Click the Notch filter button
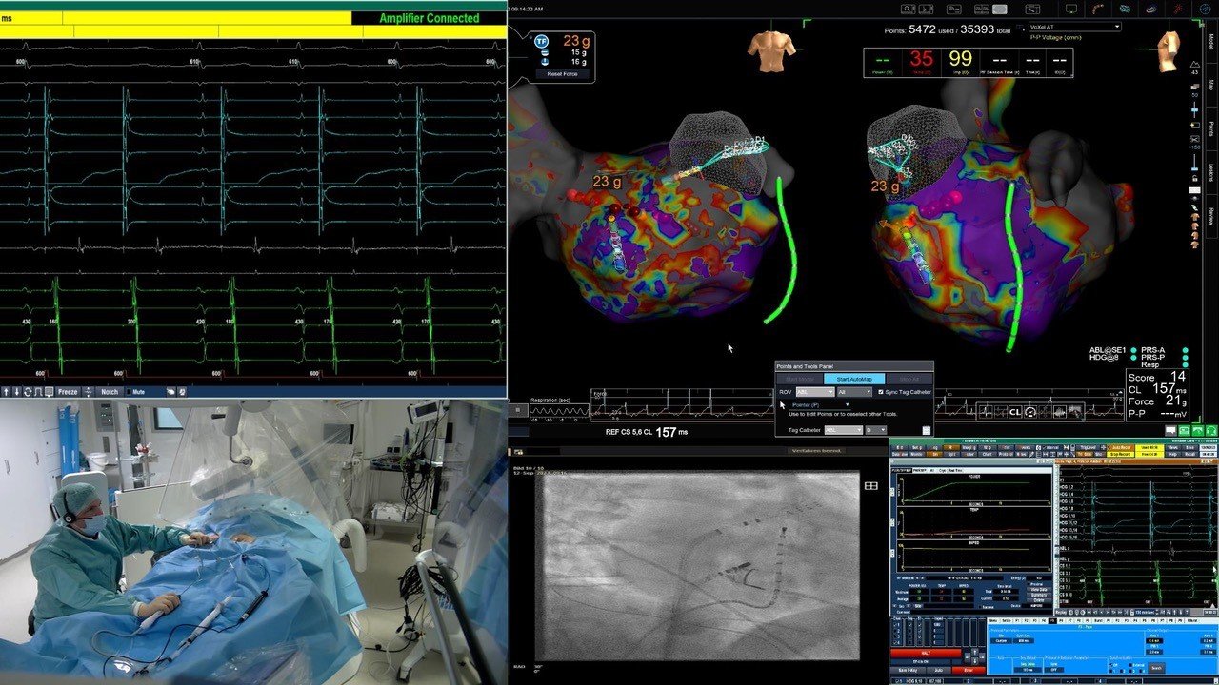This screenshot has height=685, width=1219. (110, 392)
